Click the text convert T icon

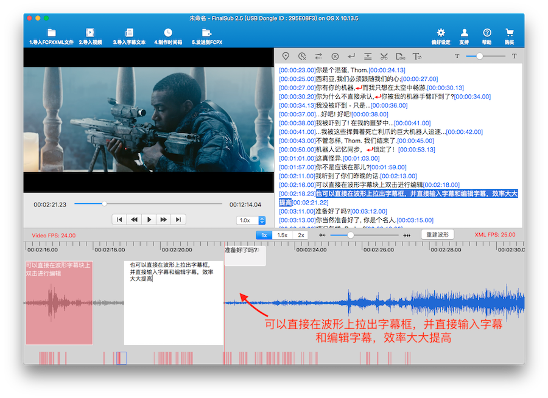coord(417,56)
